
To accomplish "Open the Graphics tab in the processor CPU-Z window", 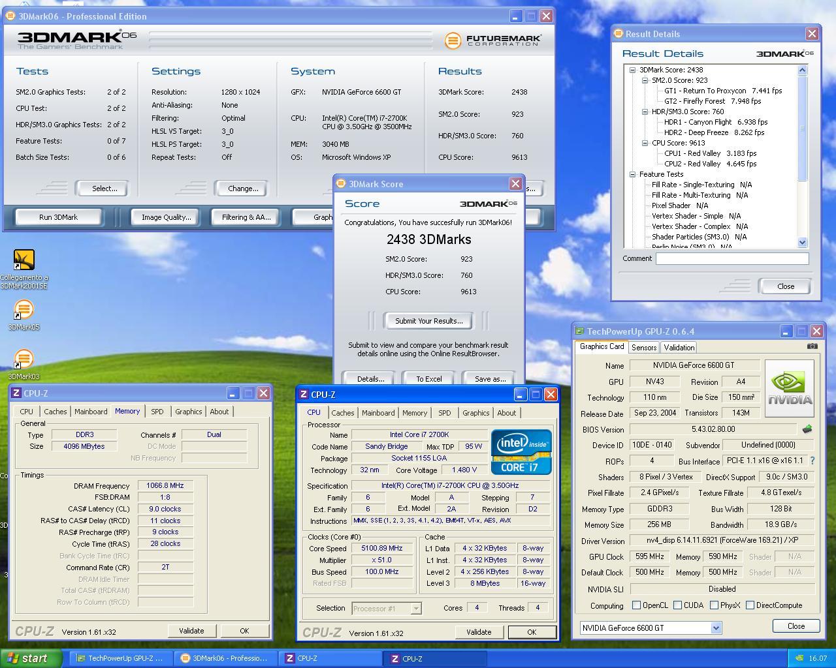I will 475,413.
